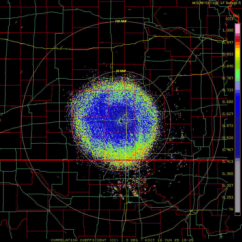Select the 0.627 scale value label
This screenshot has height=242, width=242.
tap(228, 114)
